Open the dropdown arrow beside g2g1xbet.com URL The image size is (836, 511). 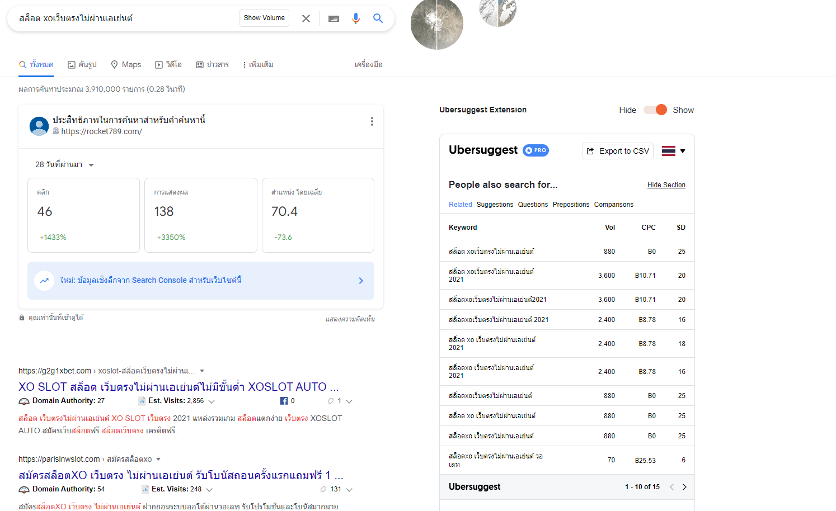(x=202, y=371)
